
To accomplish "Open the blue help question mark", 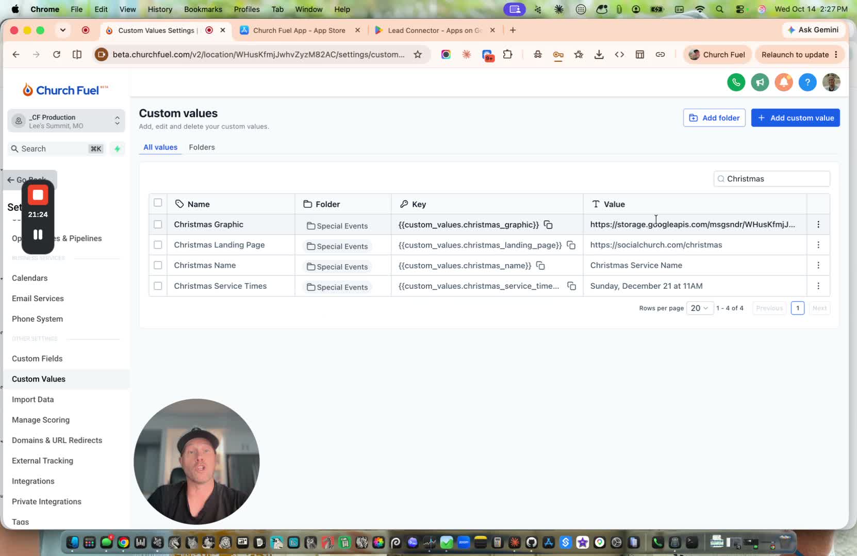I will click(807, 82).
